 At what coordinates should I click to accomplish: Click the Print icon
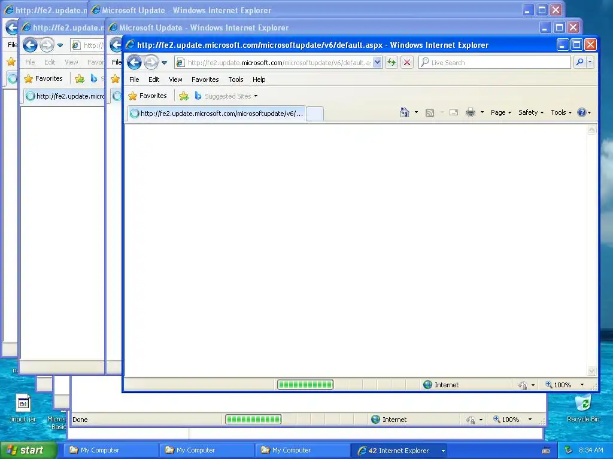471,113
